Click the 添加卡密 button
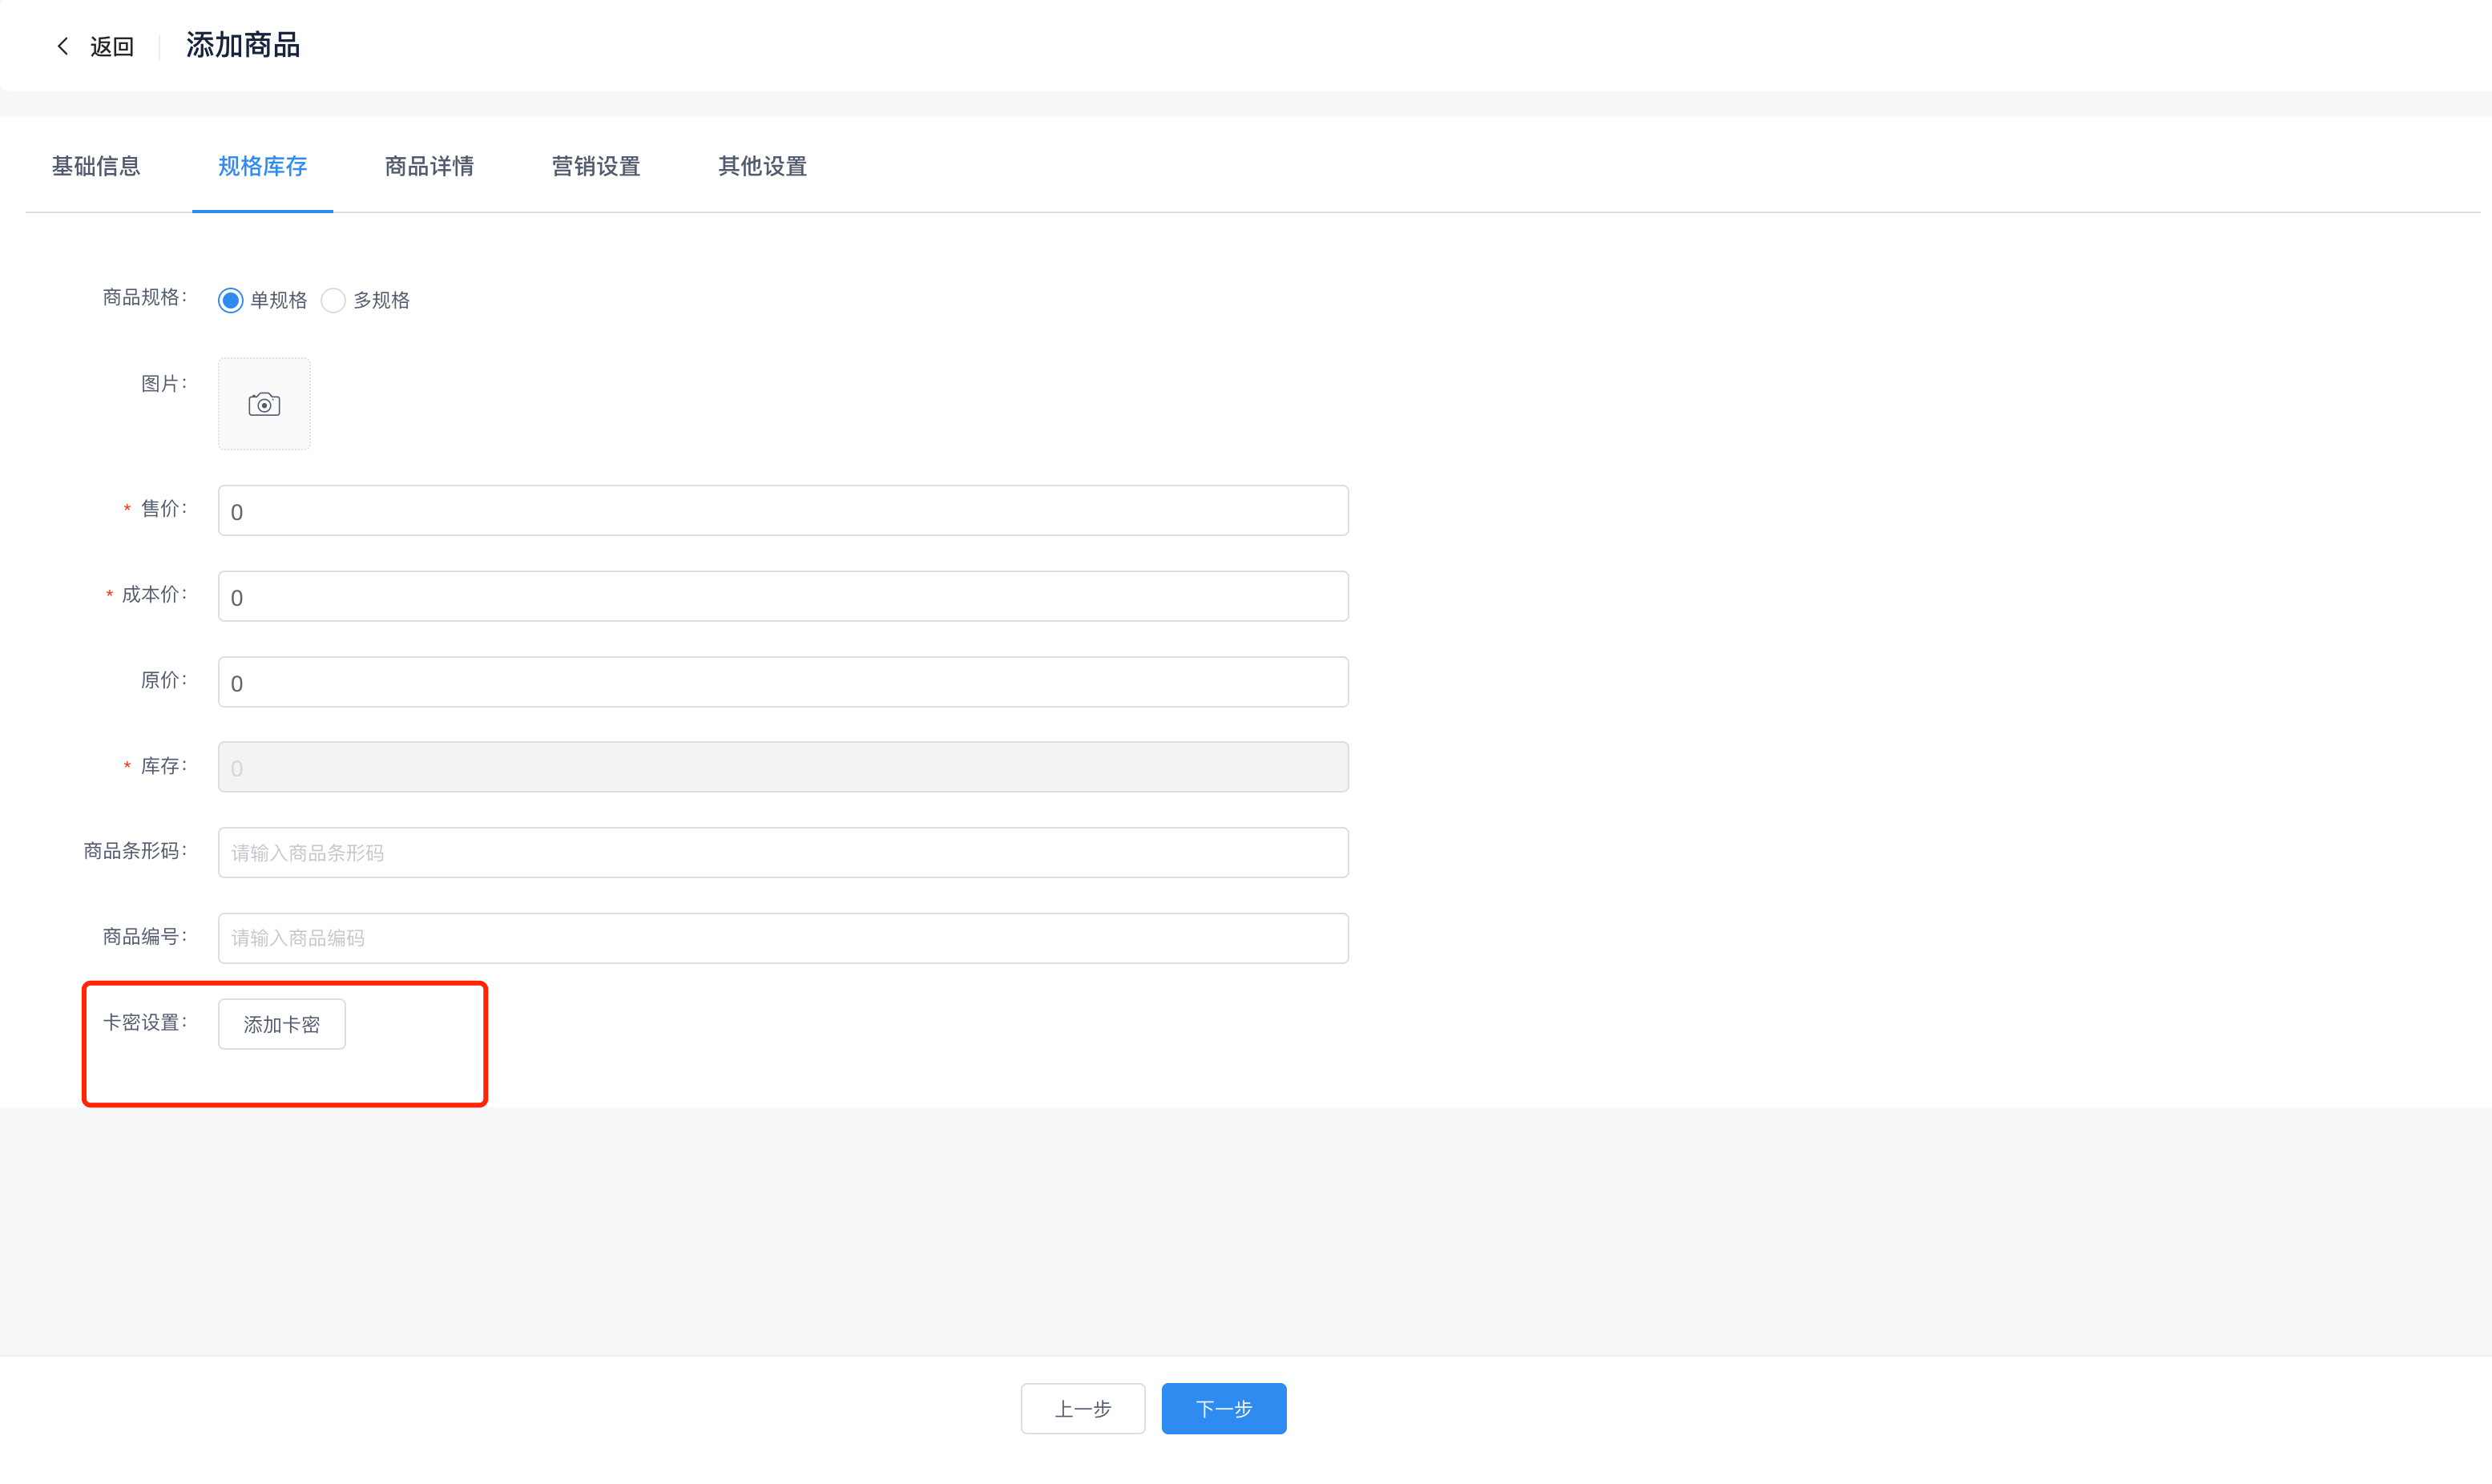 point(282,1024)
